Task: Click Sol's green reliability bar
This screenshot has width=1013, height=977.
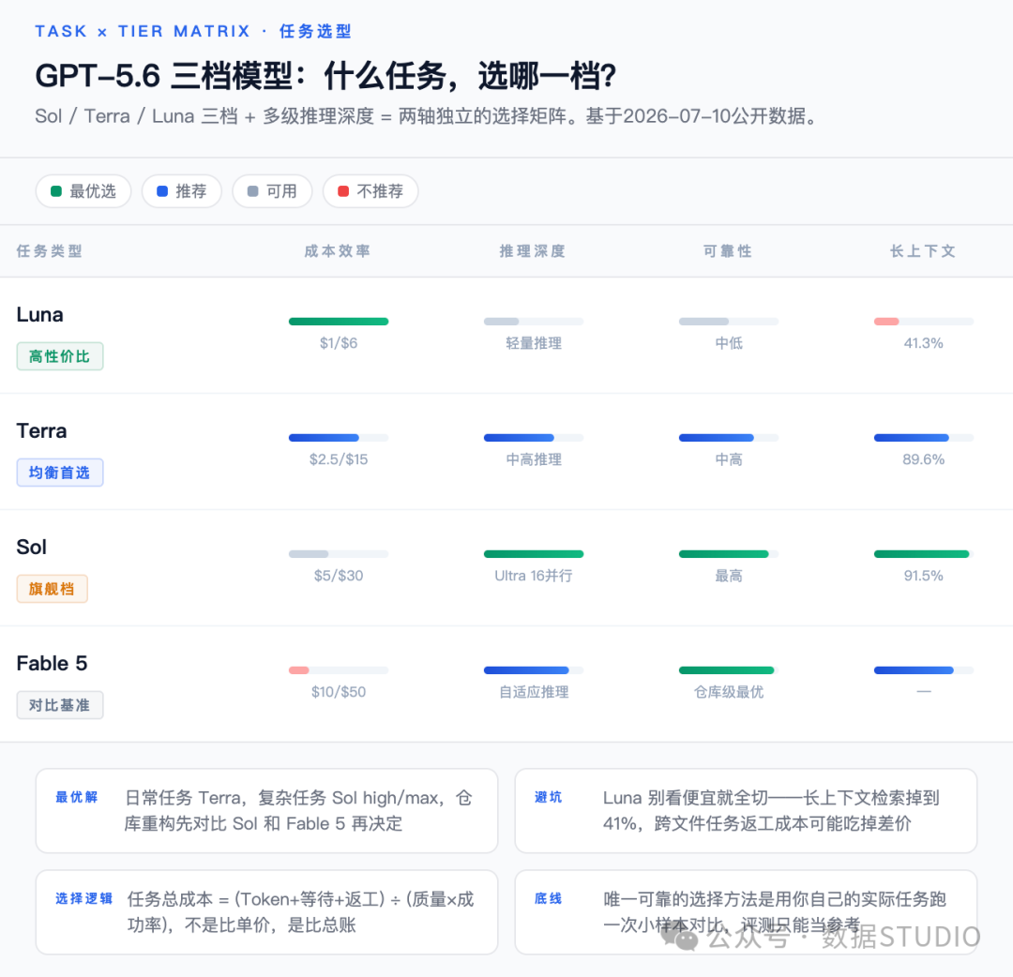Action: pos(723,554)
